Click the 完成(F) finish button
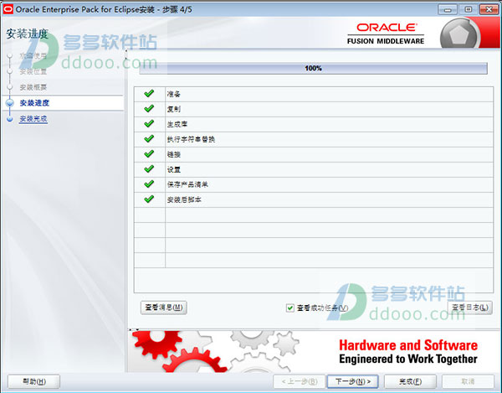 [x=410, y=381]
